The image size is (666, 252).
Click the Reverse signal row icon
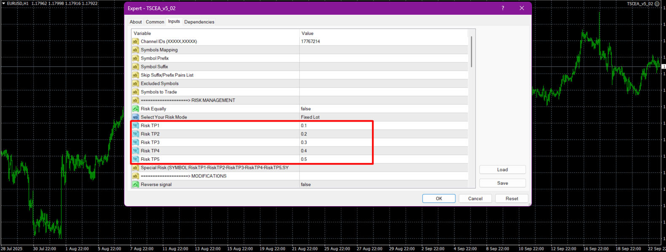(x=135, y=184)
